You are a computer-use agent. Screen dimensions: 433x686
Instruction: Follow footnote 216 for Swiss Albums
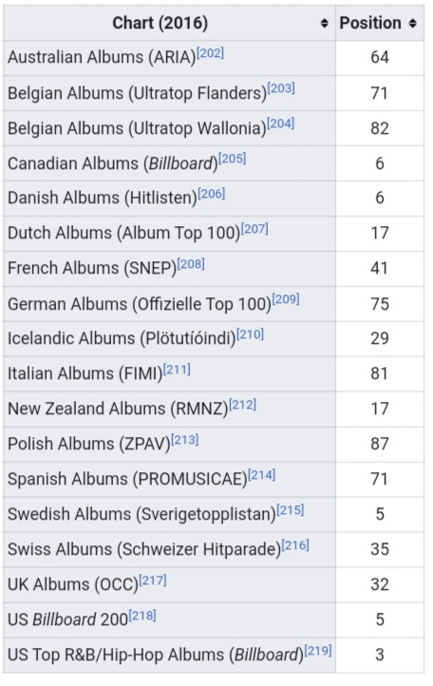tap(295, 545)
